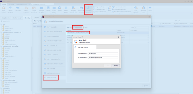Collapse the INNE tree group
Screen dimensions: 193x94
coord(1,58)
